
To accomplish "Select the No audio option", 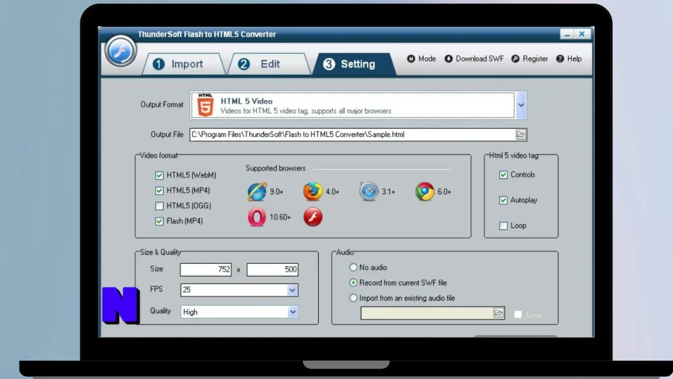I will click(x=353, y=267).
